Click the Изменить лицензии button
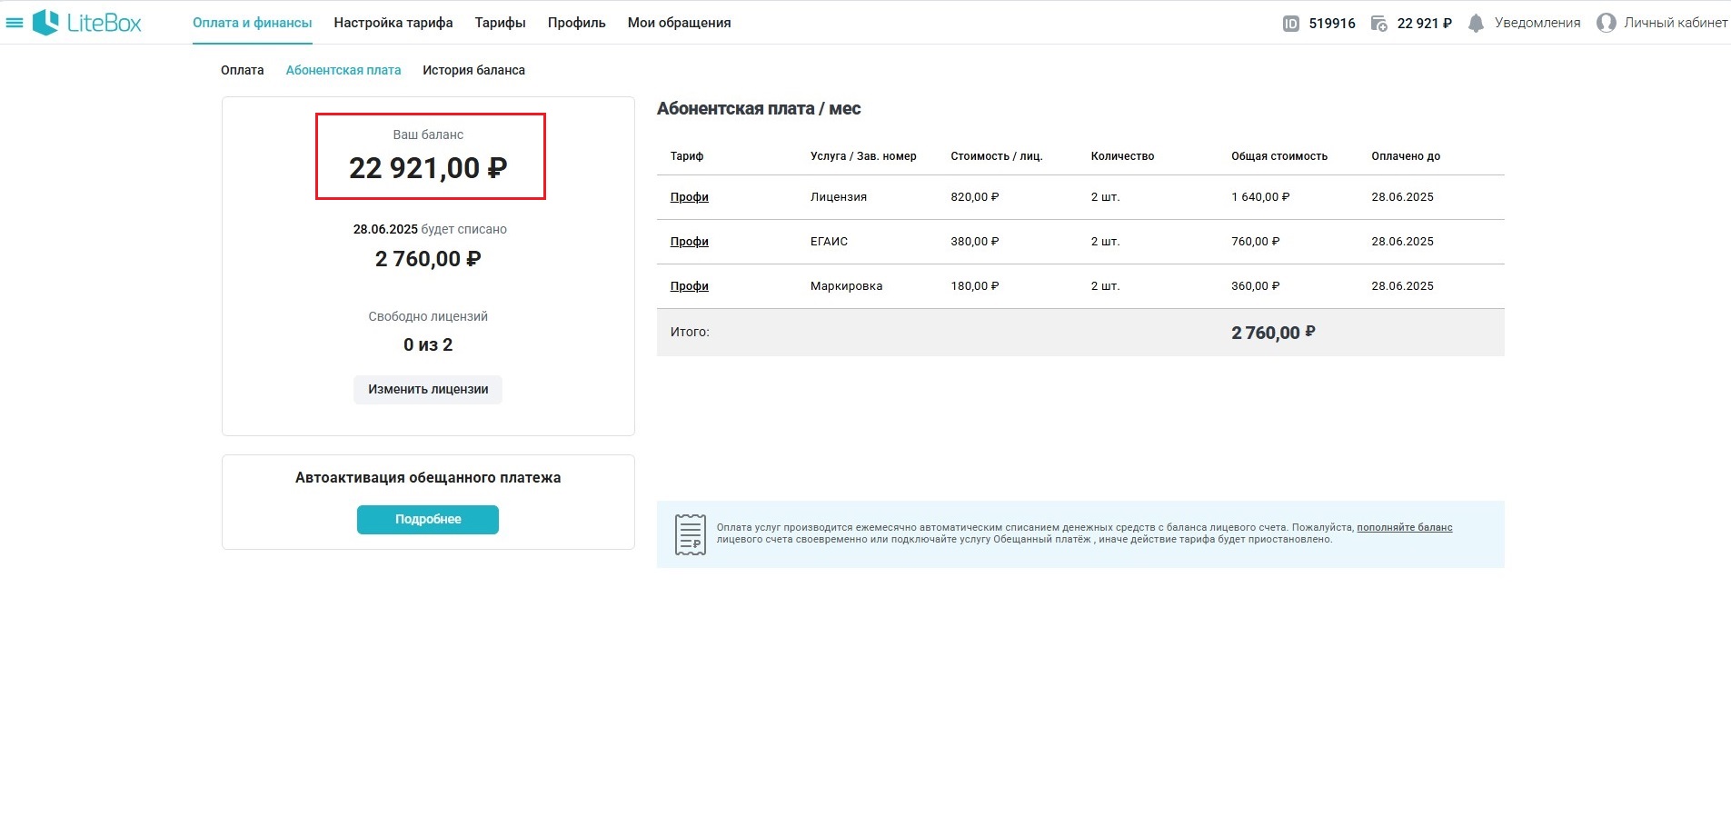 [x=428, y=389]
